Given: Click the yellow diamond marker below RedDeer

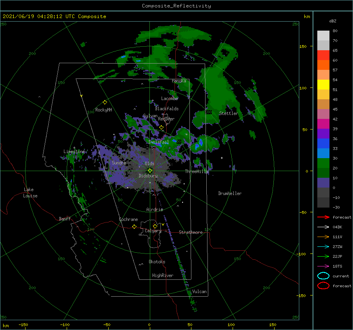Looking at the screenshot, I should (x=161, y=128).
